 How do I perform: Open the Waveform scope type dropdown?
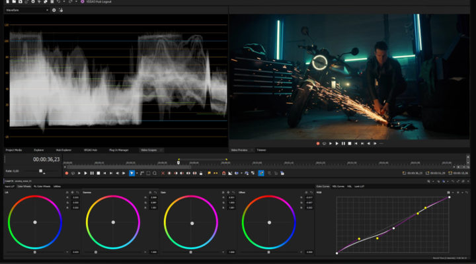(x=26, y=10)
